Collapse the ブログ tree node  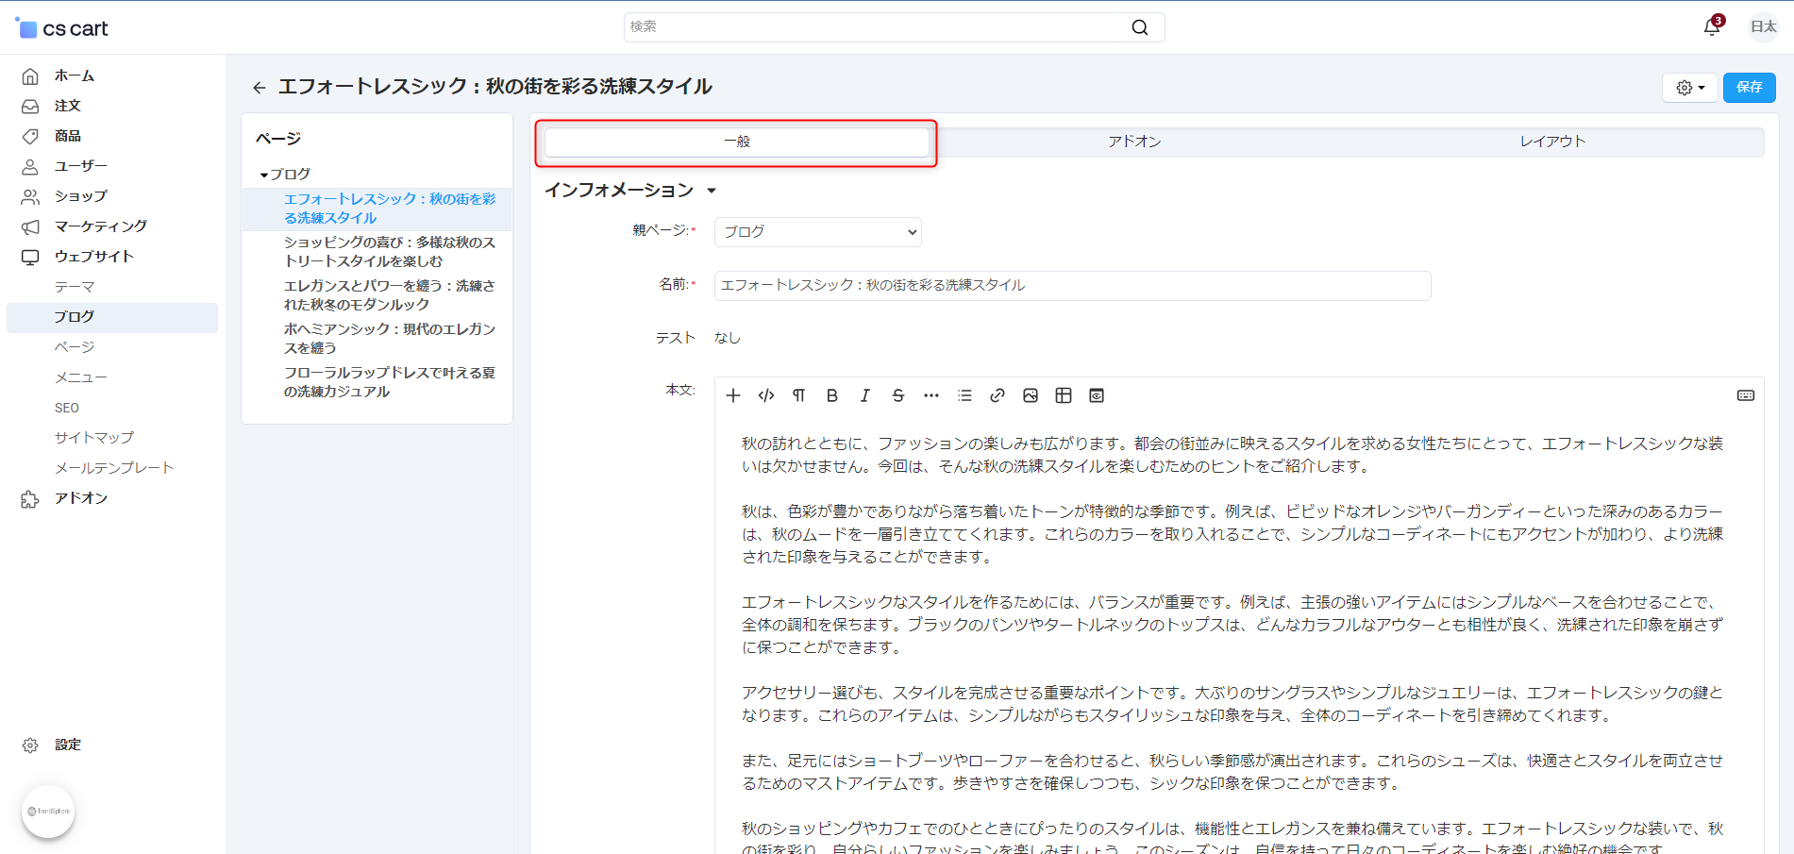[x=264, y=176]
